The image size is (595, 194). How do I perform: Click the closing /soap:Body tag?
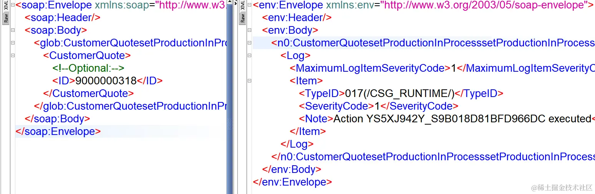tap(57, 119)
